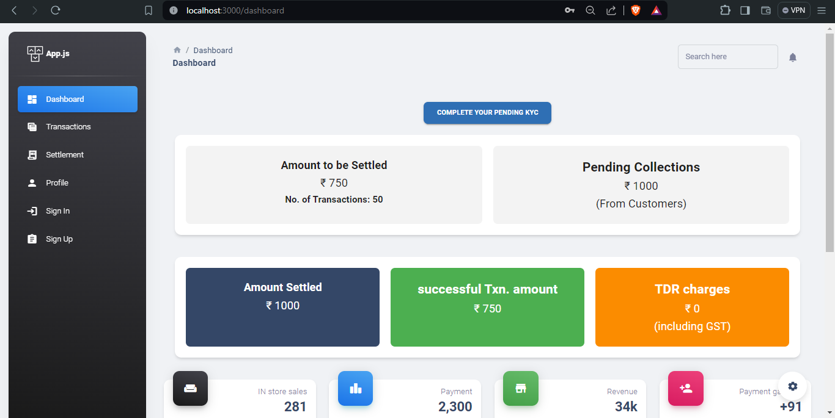Click the blue bar chart Payment widget icon

(355, 388)
